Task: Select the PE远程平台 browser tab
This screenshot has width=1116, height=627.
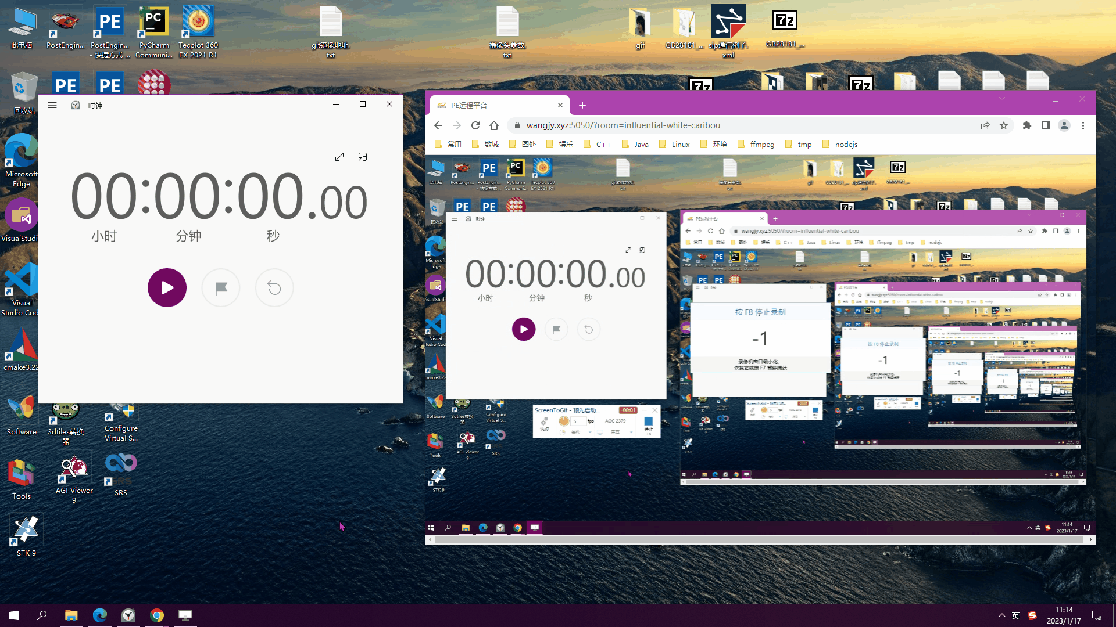Action: pyautogui.click(x=494, y=105)
